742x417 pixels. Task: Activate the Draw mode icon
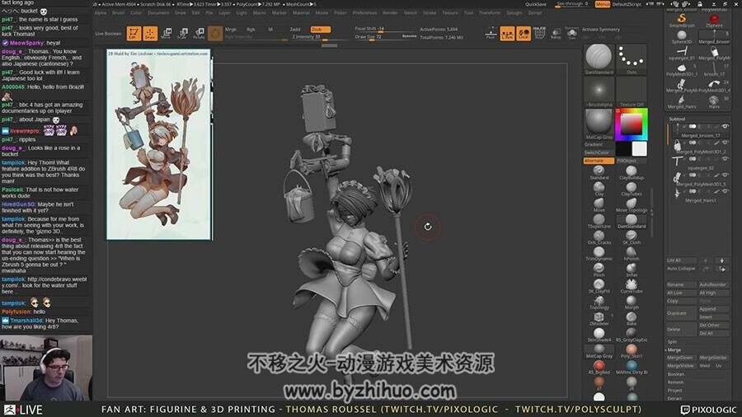pyautogui.click(x=151, y=33)
